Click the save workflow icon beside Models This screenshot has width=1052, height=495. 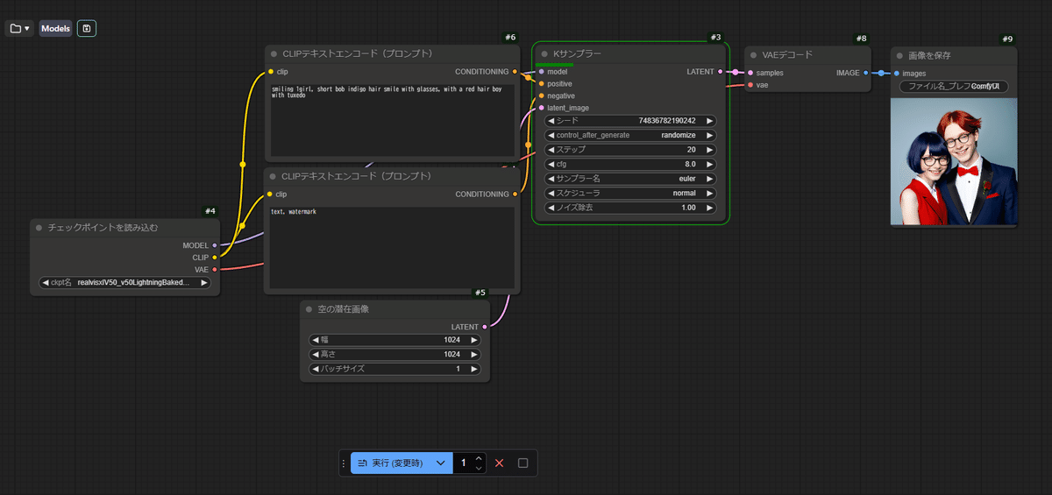tap(87, 29)
